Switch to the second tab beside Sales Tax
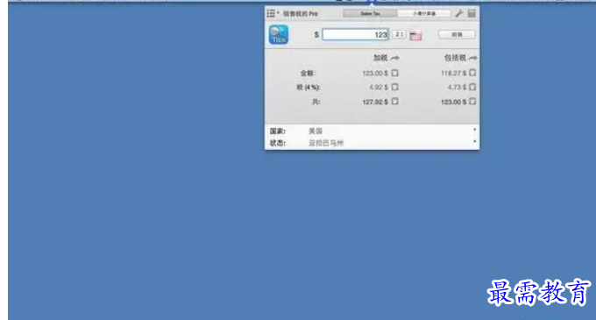 (x=424, y=13)
